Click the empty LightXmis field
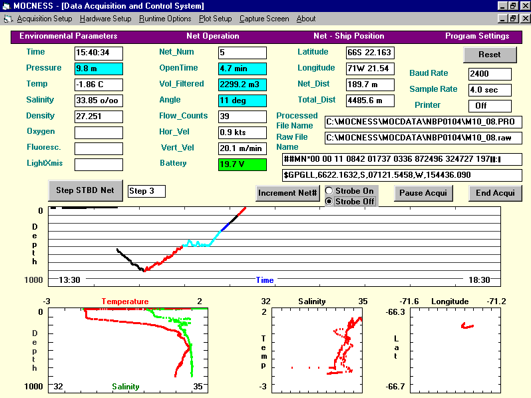This screenshot has height=398, width=531. tap(98, 164)
